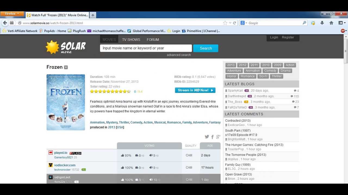This screenshot has height=195, width=348.
Task: Click the Thriller tag in the sidebar
Action: click(276, 76)
